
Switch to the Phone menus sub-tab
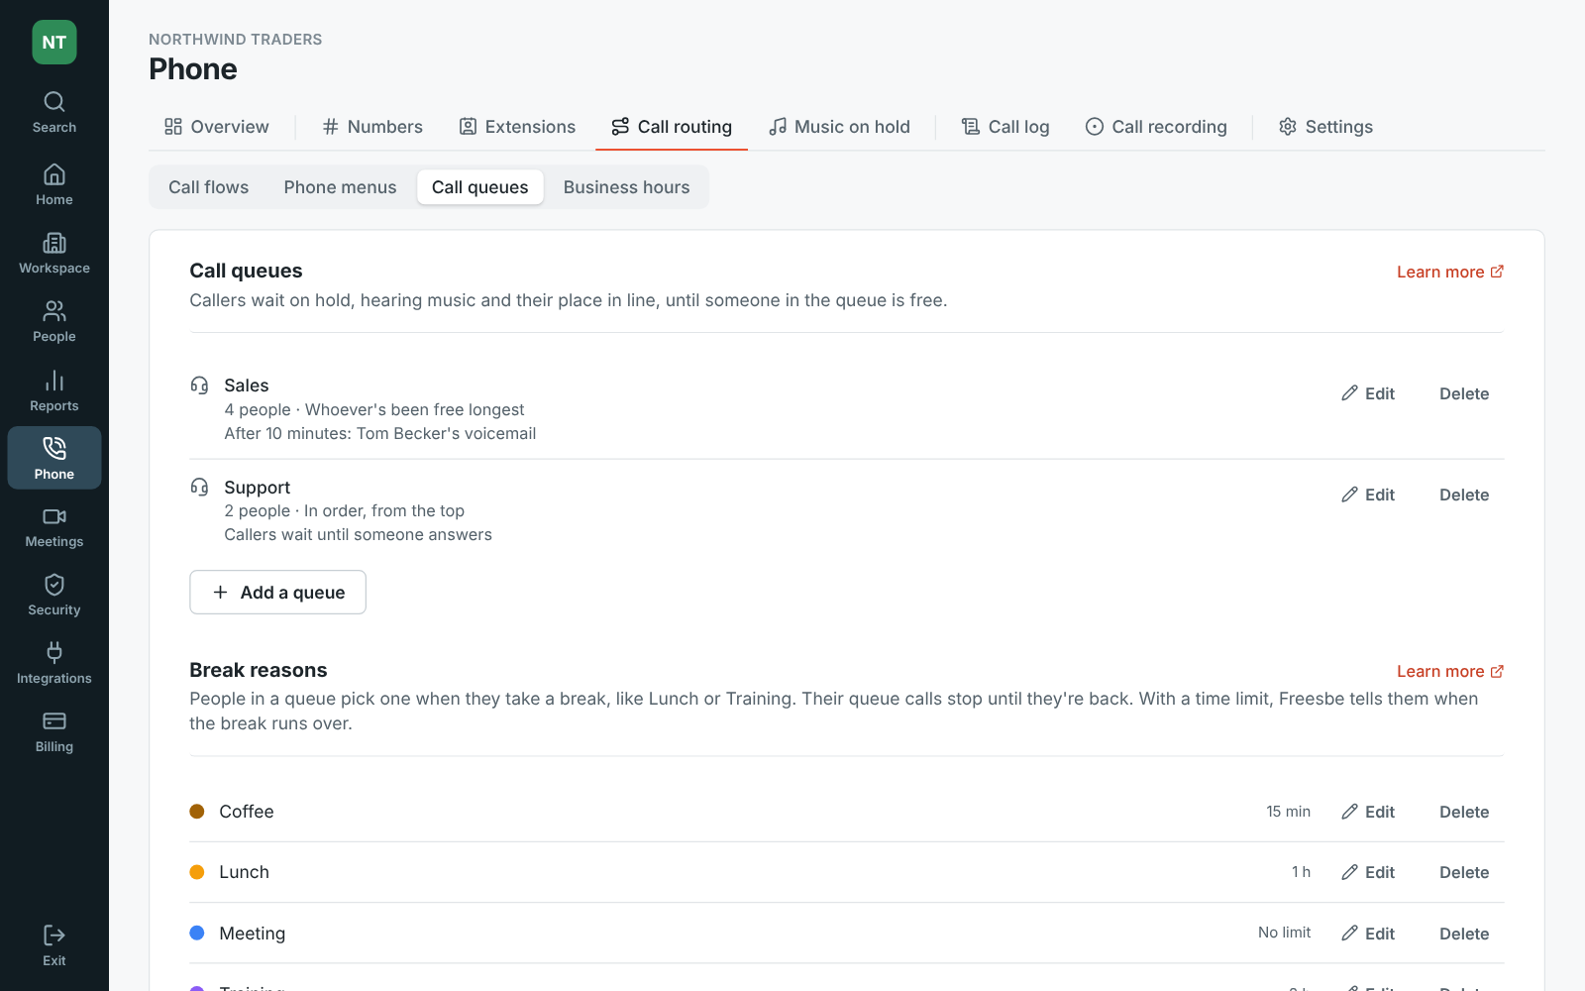(340, 187)
